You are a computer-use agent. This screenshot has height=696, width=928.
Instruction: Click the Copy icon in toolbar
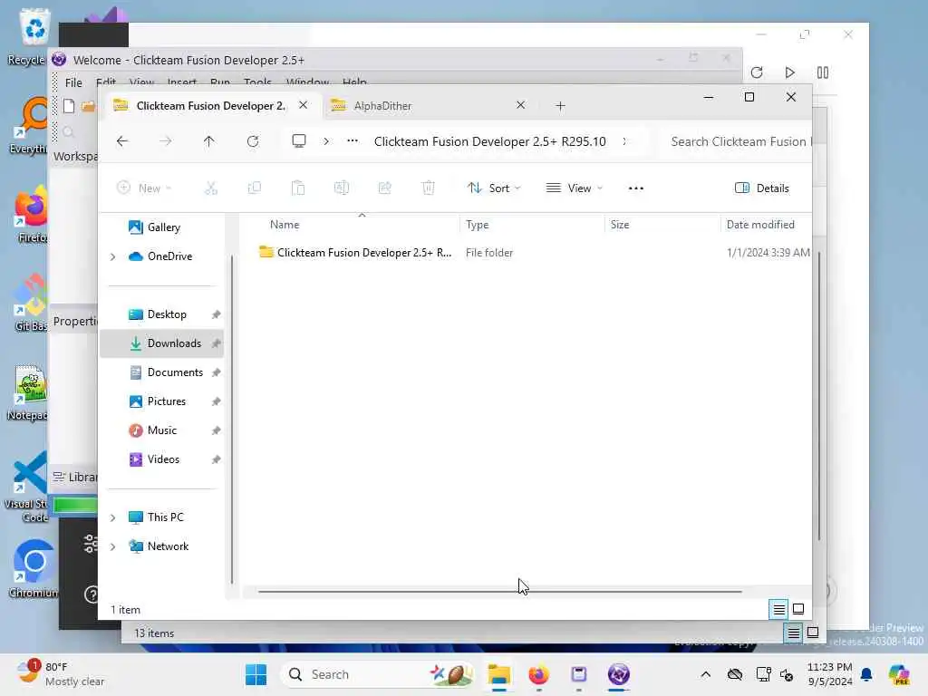coord(255,188)
